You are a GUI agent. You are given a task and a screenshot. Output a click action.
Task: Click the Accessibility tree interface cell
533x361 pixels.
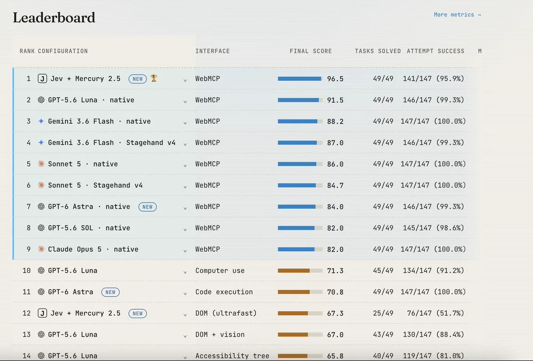tap(232, 356)
